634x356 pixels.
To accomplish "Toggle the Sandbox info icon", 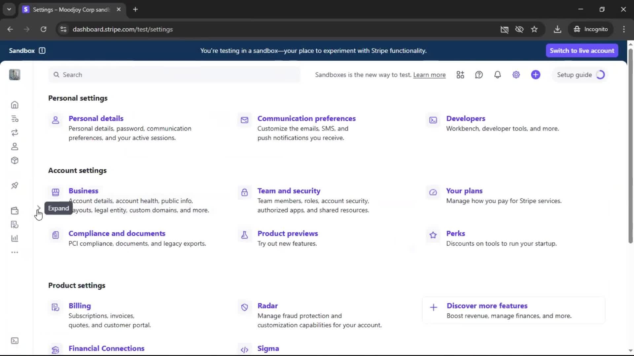I will click(x=42, y=50).
